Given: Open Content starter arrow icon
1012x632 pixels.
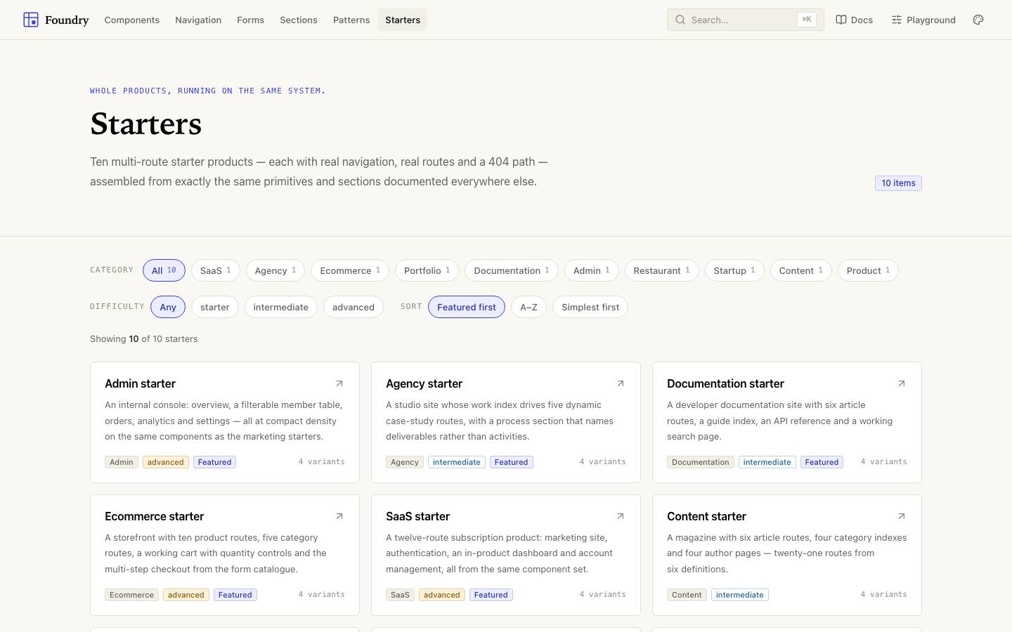Looking at the screenshot, I should pyautogui.click(x=902, y=516).
